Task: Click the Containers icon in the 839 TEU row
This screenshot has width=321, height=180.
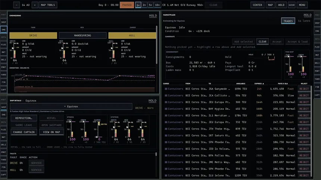Action: 166,129
